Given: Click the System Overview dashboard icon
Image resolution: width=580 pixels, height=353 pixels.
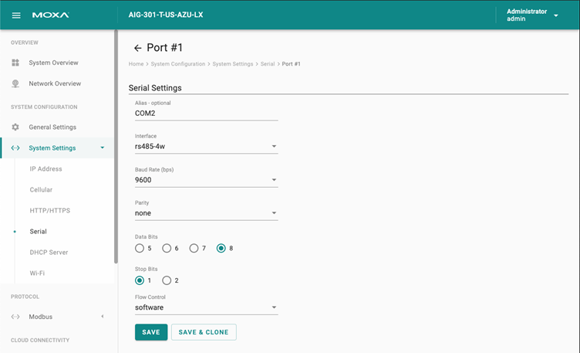Looking at the screenshot, I should pyautogui.click(x=15, y=63).
